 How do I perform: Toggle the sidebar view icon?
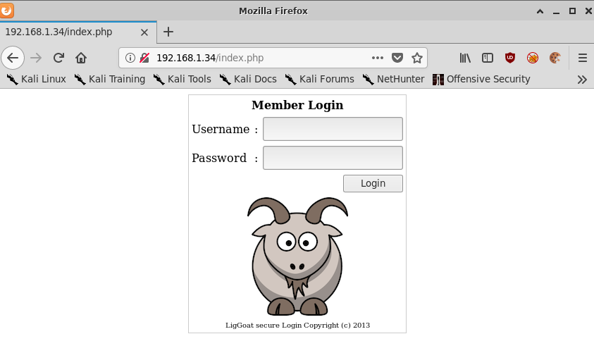[x=487, y=58]
